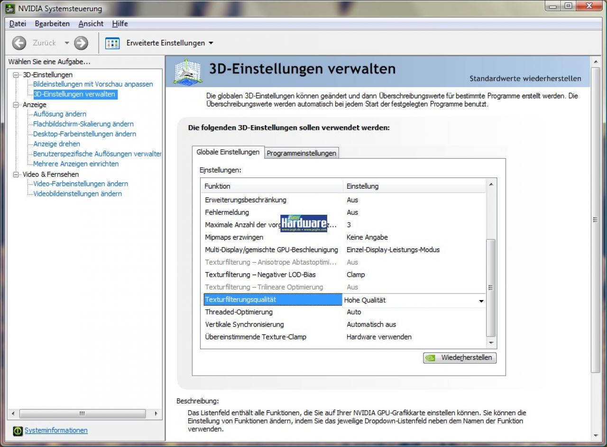The width and height of the screenshot is (607, 447).
Task: Click the settings list scroll-up arrow
Action: [x=491, y=184]
